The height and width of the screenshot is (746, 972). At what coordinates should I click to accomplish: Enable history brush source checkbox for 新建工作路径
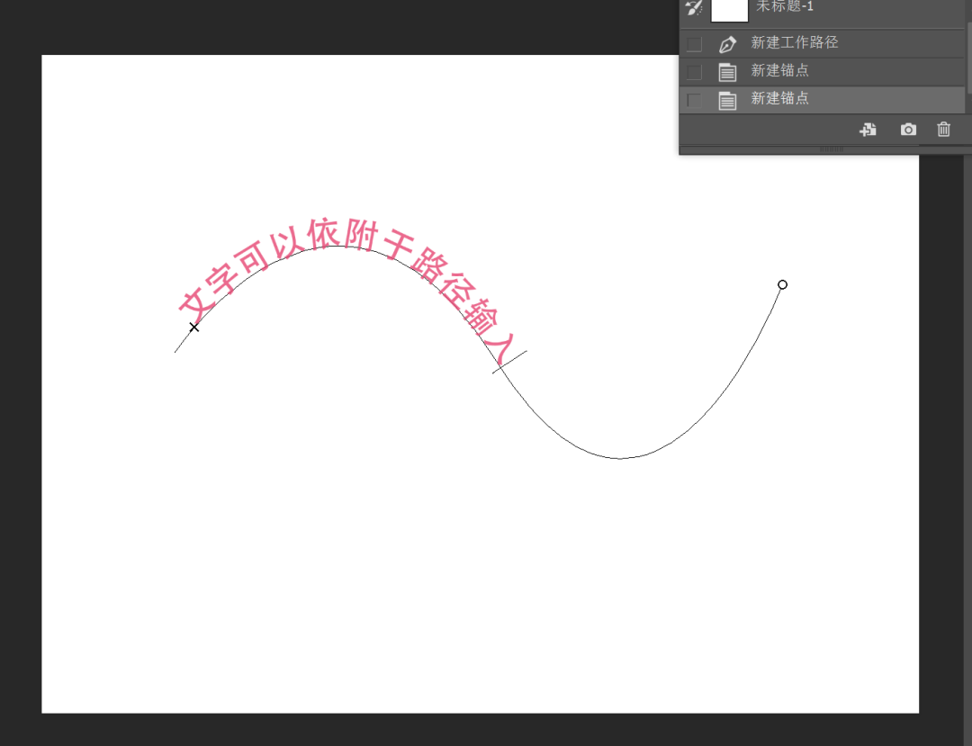(x=693, y=42)
